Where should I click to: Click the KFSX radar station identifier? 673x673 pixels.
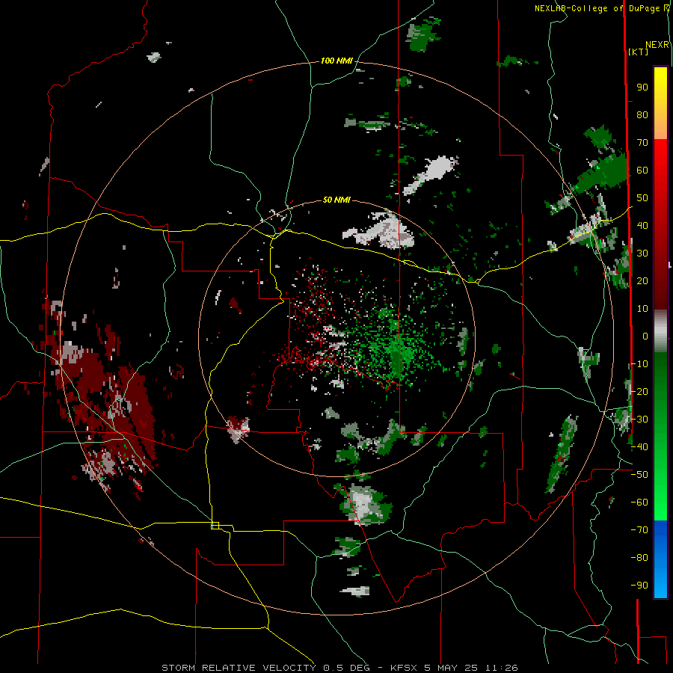coord(404,668)
